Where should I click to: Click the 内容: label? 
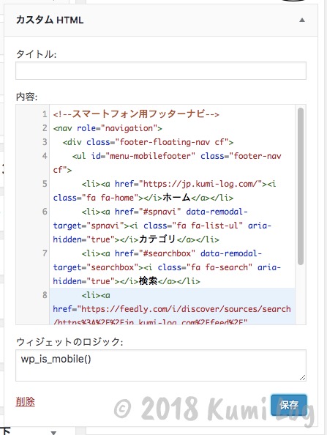coord(26,97)
